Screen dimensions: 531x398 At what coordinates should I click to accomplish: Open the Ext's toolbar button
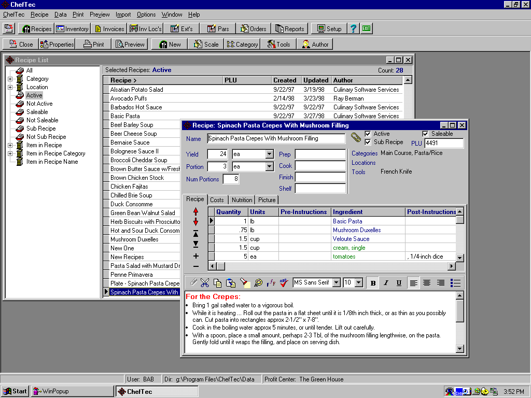(x=181, y=29)
